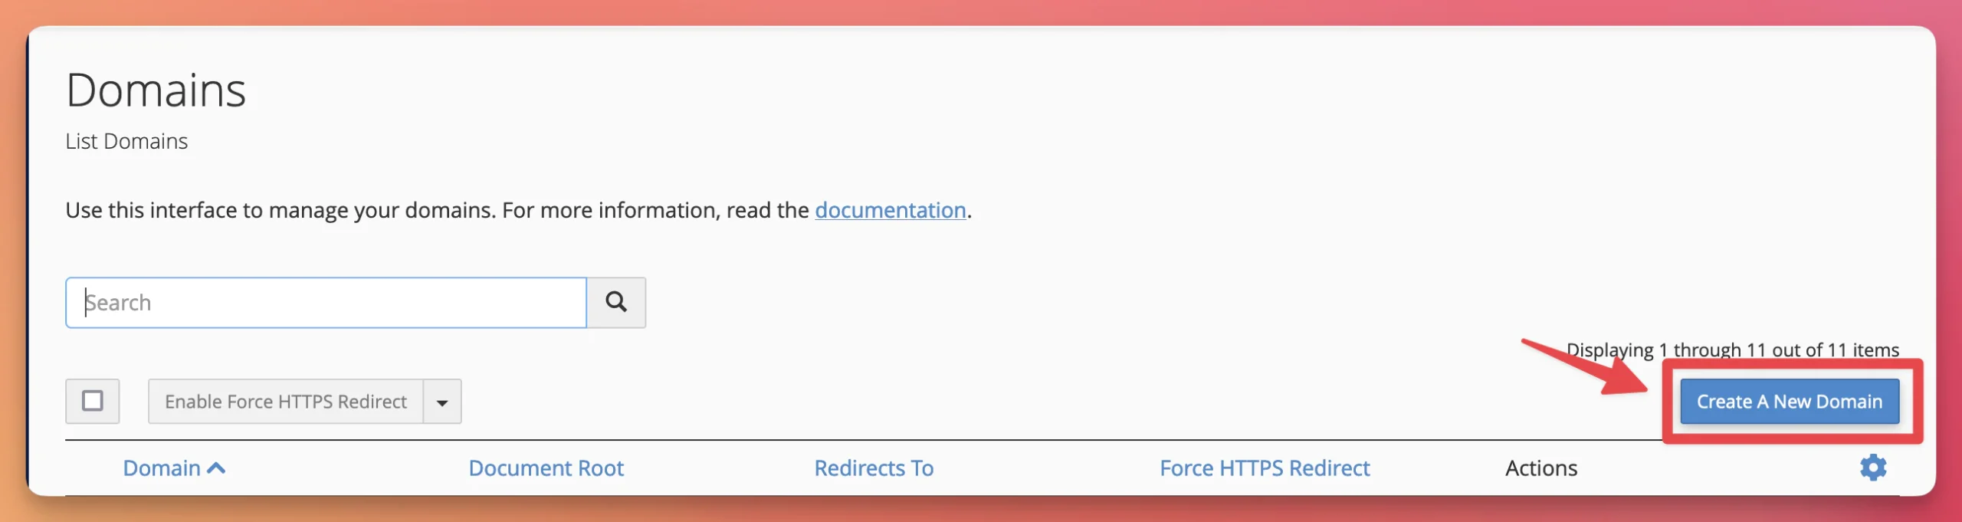Click the List Domains subtitle
Image resolution: width=1962 pixels, height=522 pixels.
(x=126, y=142)
